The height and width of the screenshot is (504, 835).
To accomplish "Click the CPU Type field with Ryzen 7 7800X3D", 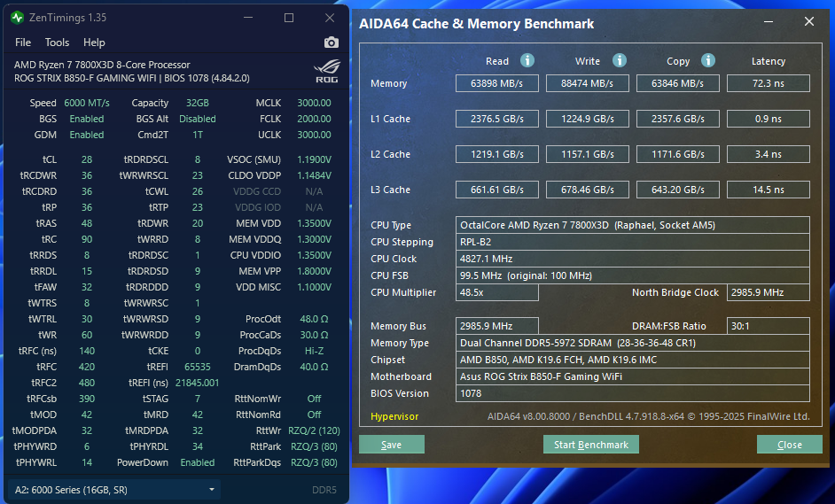I will (x=633, y=225).
